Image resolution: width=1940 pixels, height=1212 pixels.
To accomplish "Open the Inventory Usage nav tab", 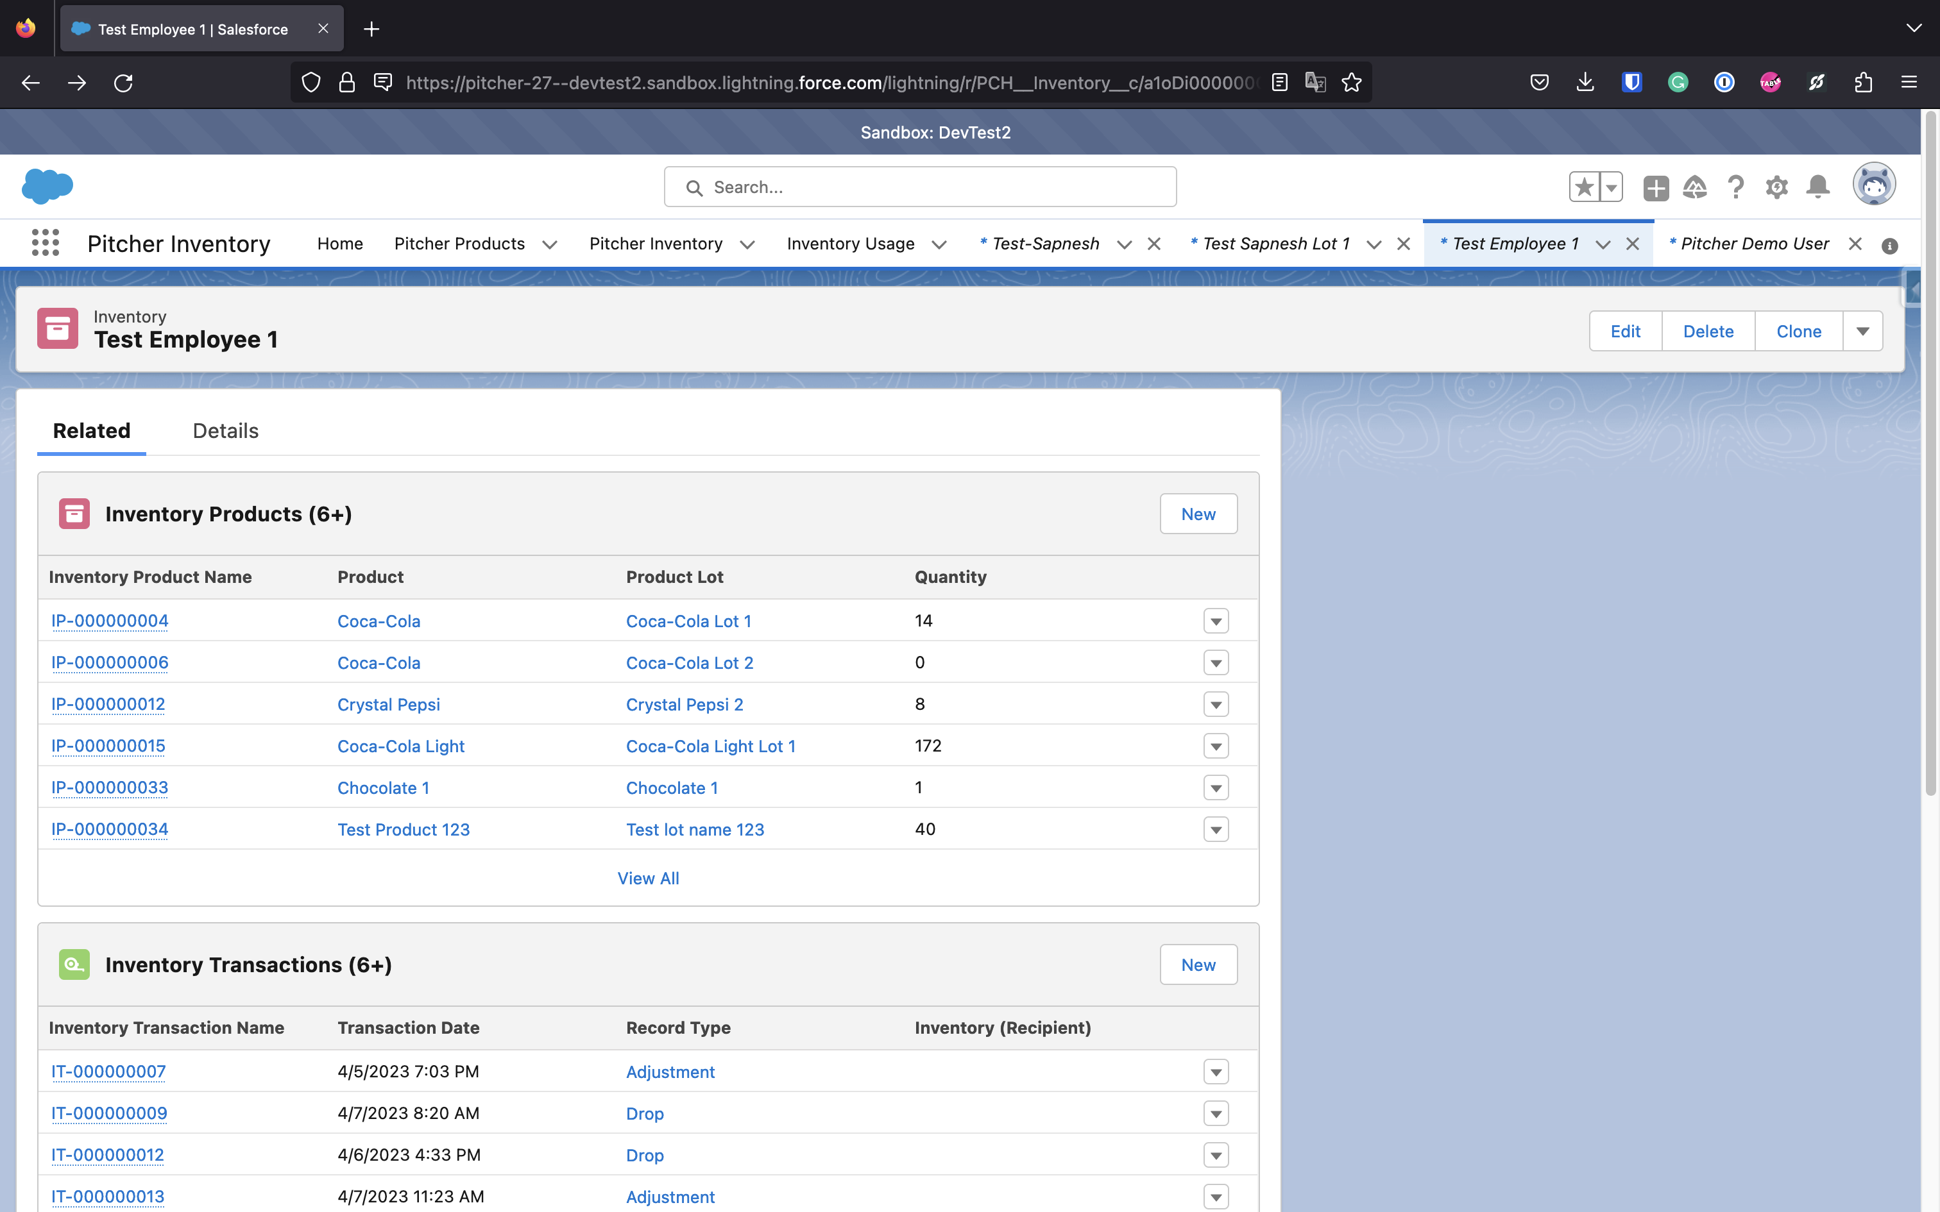I will [850, 244].
